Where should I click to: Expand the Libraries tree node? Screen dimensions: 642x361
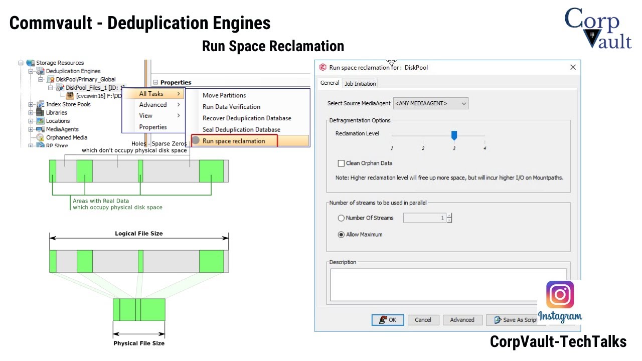(x=31, y=113)
